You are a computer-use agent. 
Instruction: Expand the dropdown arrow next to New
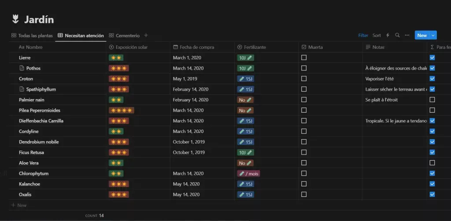tap(433, 35)
